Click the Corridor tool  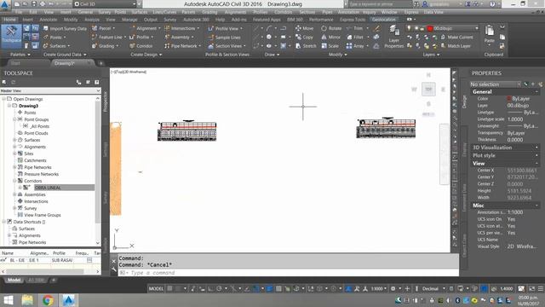tap(141, 46)
